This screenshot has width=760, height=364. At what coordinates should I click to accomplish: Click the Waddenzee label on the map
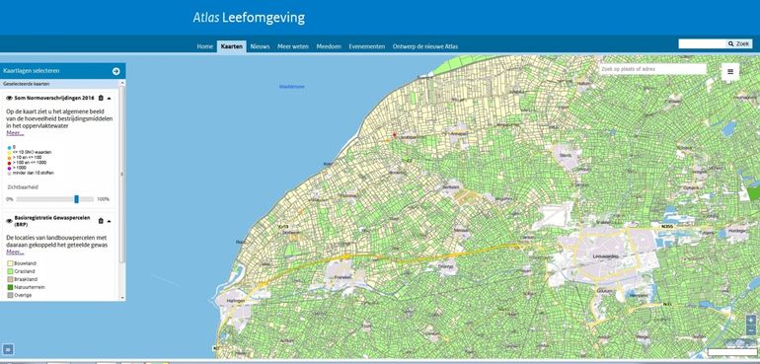point(292,86)
